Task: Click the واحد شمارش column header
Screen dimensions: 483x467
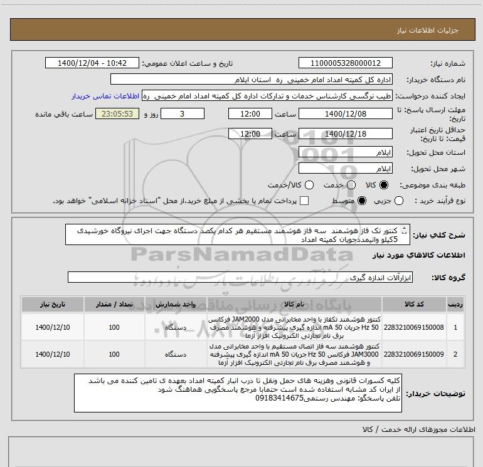Action: (x=175, y=305)
